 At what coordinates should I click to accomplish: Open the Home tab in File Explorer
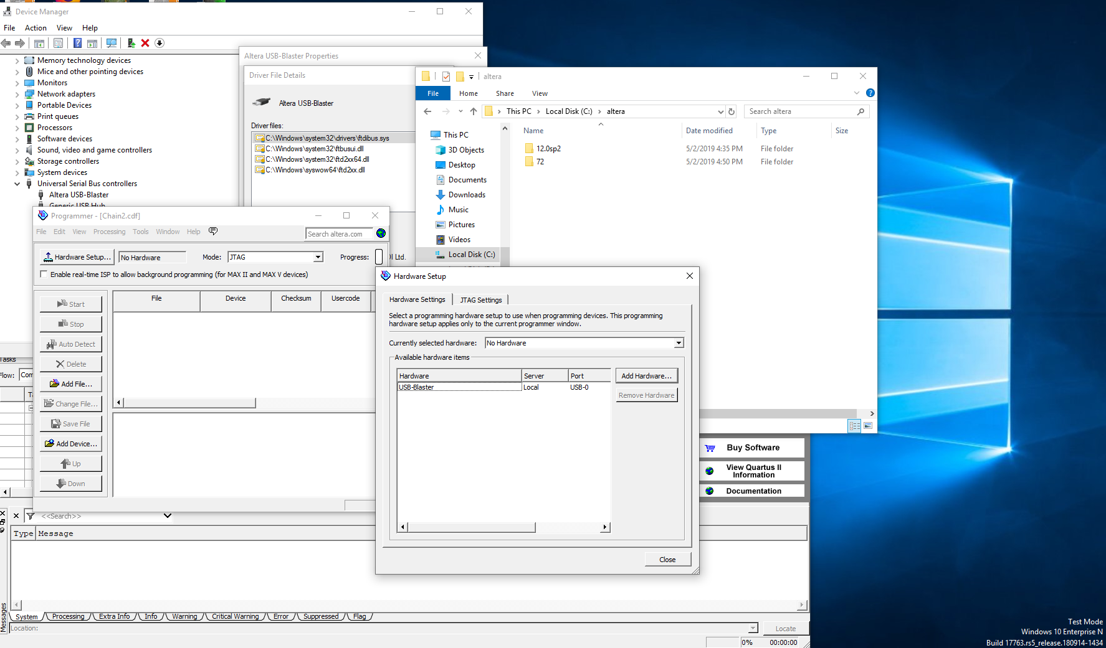[469, 93]
